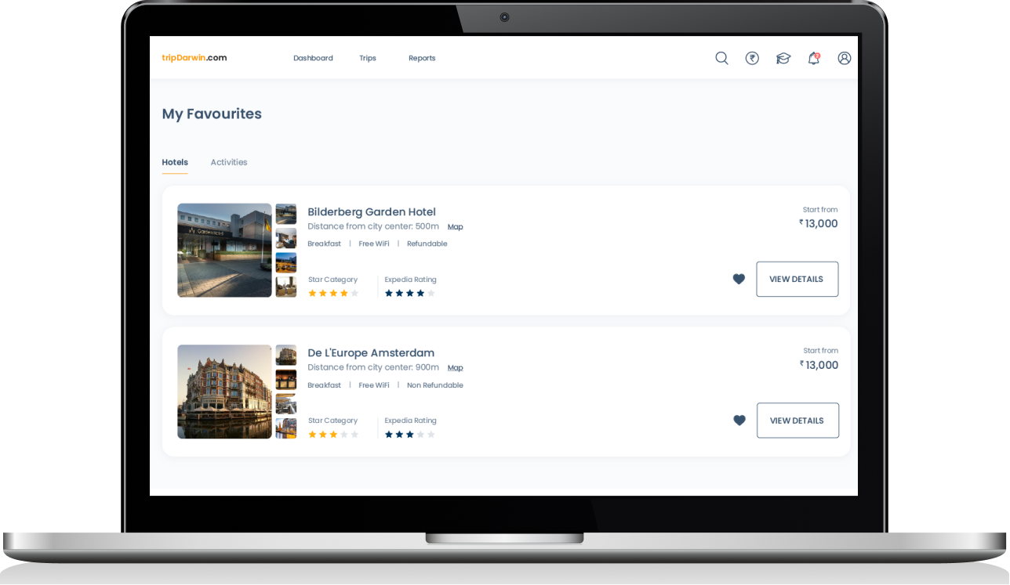Open the user profile icon
Viewport: 1010px width, 585px height.
click(845, 58)
